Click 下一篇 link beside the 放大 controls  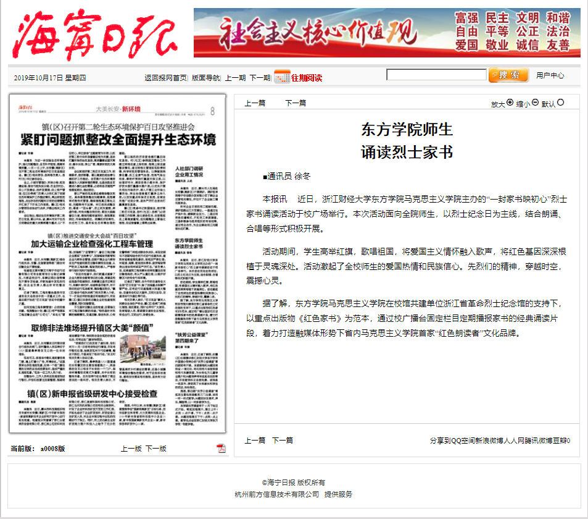coord(296,103)
